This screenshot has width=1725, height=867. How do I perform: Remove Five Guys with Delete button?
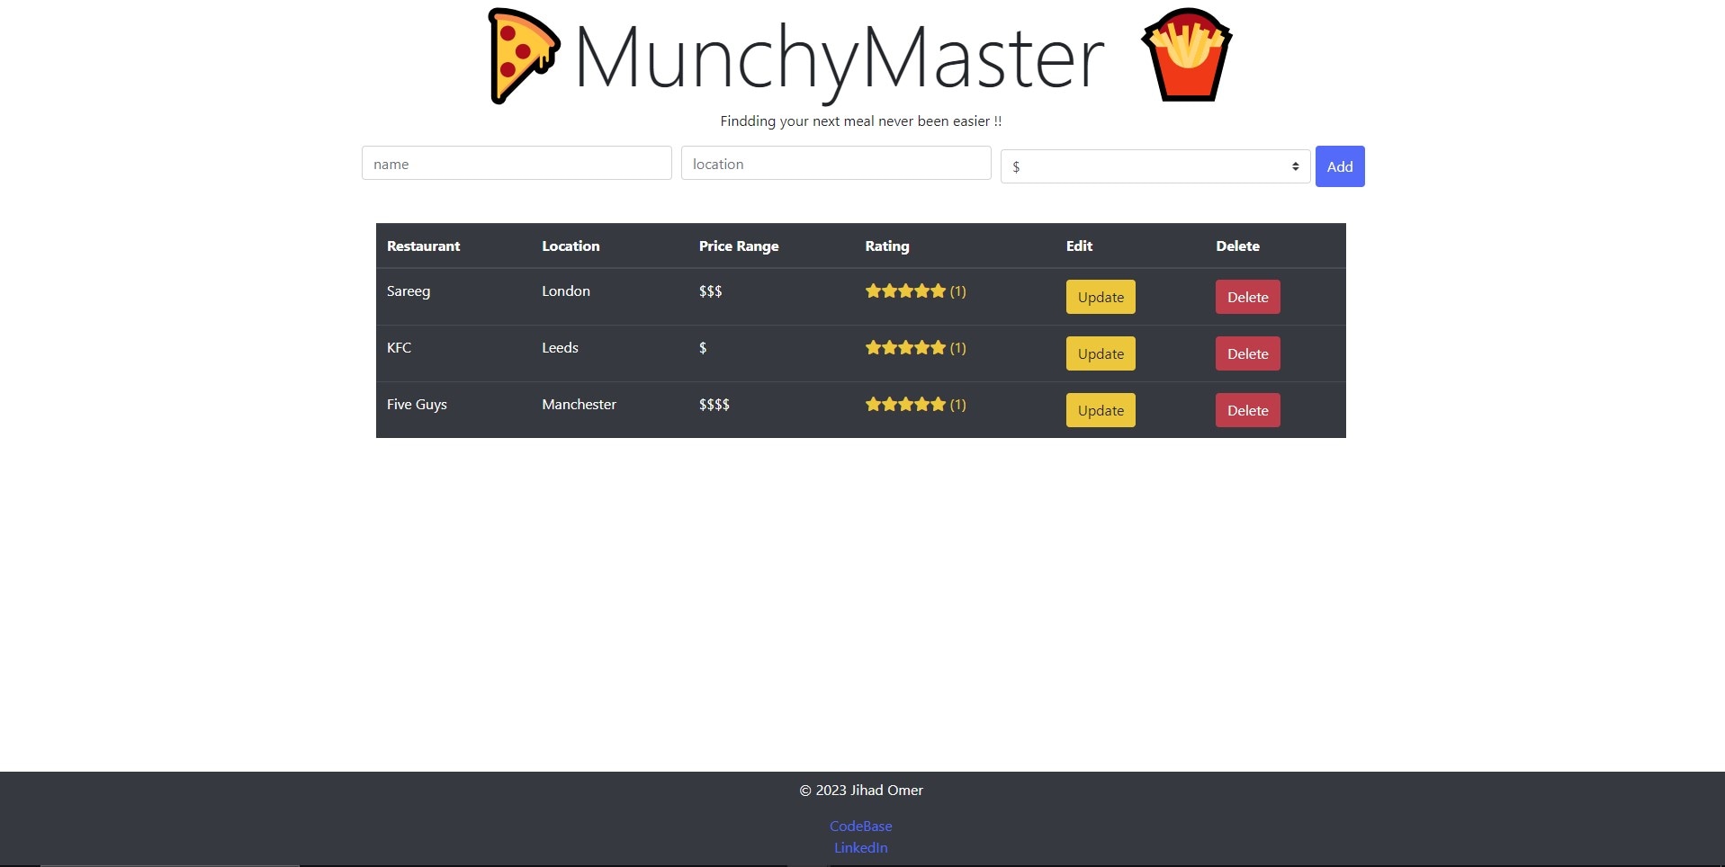1247,411
